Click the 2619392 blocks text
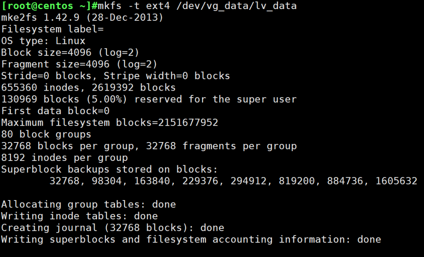This screenshot has height=257, width=424. 133,87
